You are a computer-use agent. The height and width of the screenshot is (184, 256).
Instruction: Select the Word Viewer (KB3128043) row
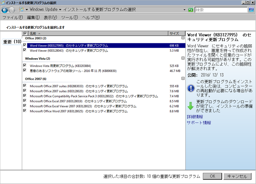106,51
